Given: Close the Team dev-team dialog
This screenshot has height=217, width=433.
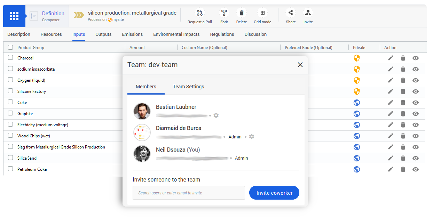Looking at the screenshot, I should point(300,65).
